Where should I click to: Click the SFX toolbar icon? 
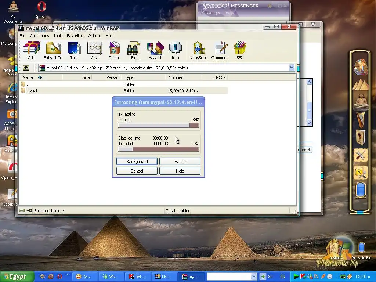coord(240,50)
